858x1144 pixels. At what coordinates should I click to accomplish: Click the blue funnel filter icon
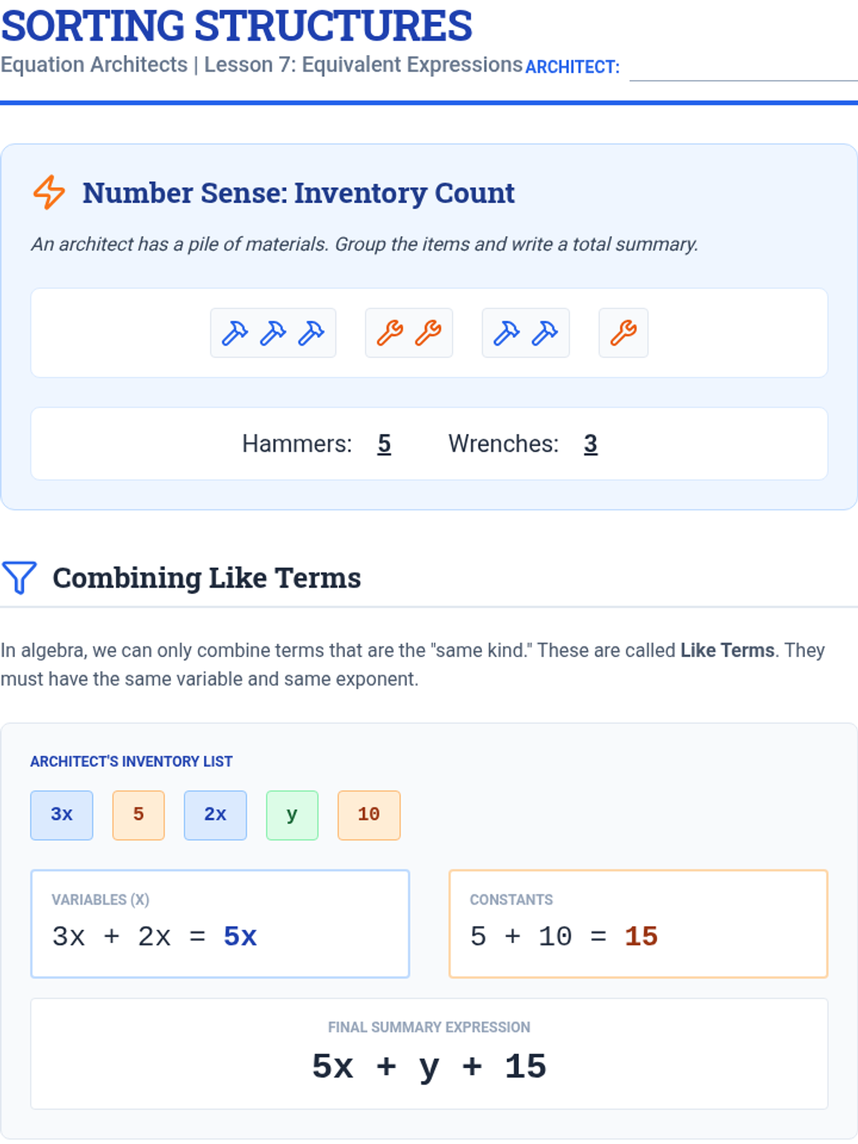pos(19,578)
